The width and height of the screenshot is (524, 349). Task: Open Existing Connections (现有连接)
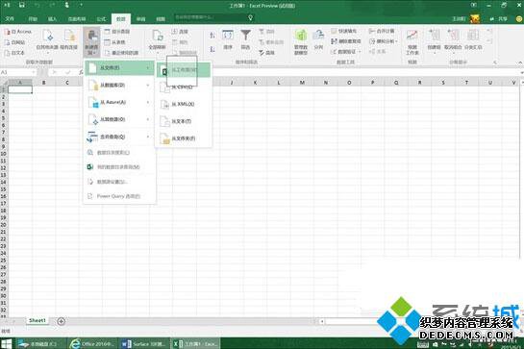(69, 40)
